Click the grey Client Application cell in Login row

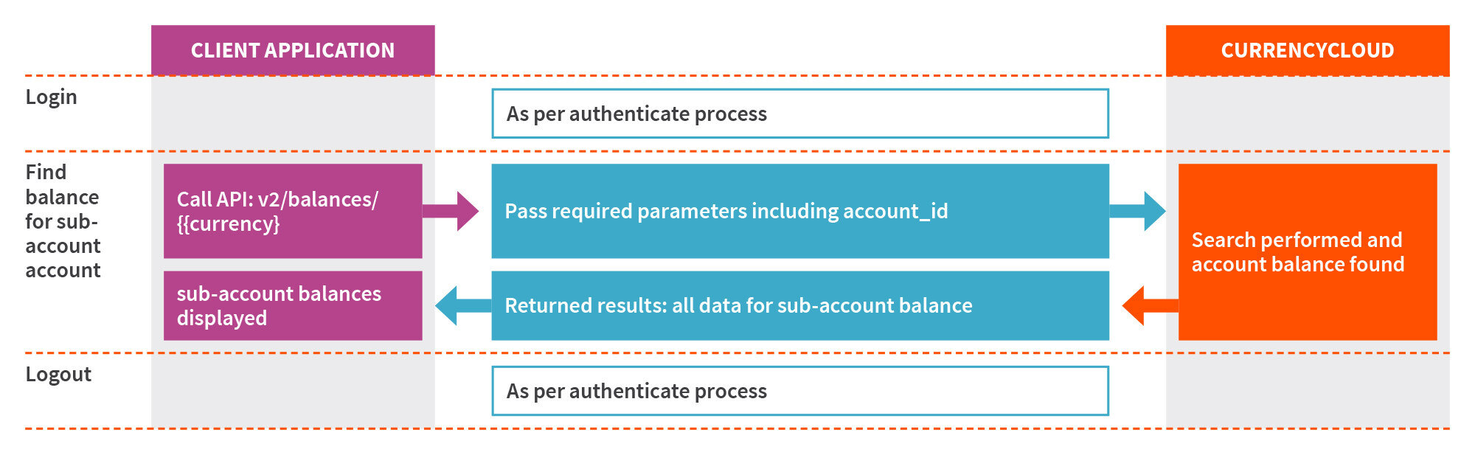[293, 114]
